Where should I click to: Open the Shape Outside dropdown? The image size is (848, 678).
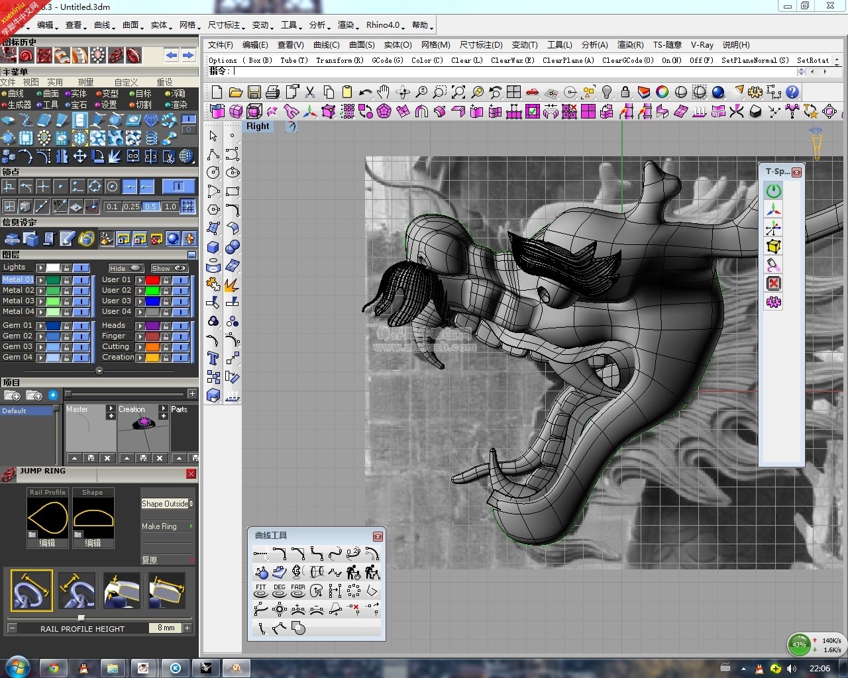(168, 504)
